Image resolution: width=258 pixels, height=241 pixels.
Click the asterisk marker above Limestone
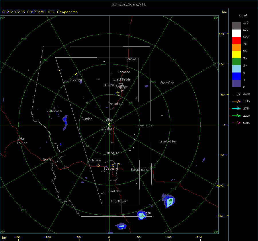click(x=54, y=108)
